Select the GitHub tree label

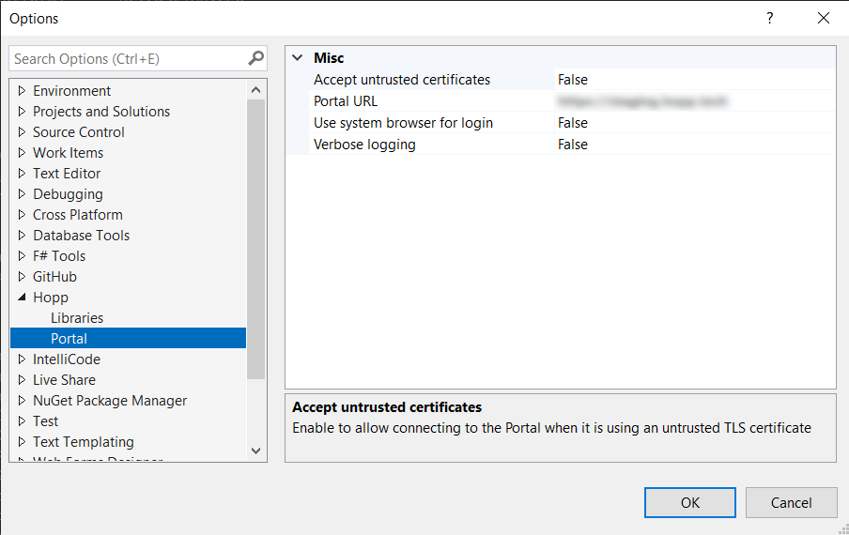point(54,277)
